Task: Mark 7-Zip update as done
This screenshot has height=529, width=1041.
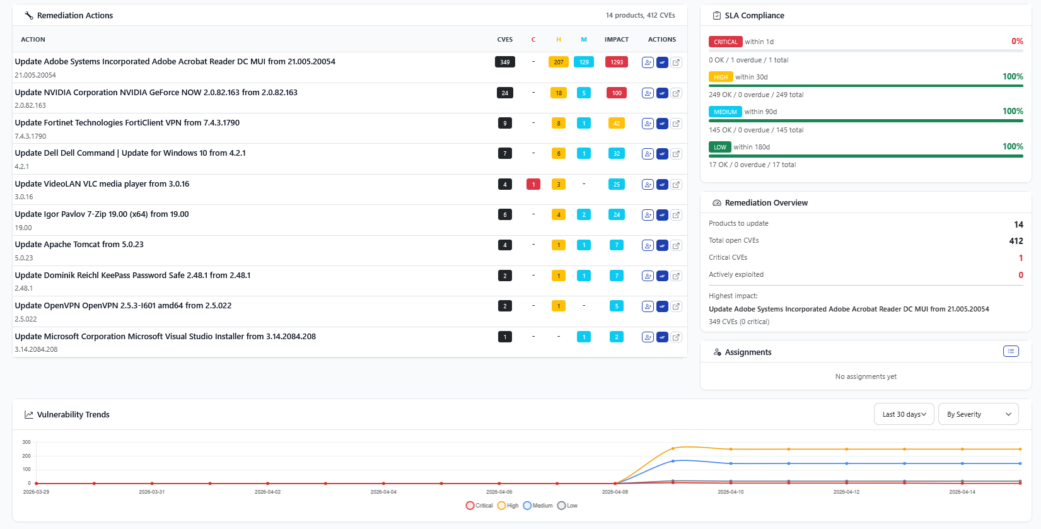Action: pos(662,215)
